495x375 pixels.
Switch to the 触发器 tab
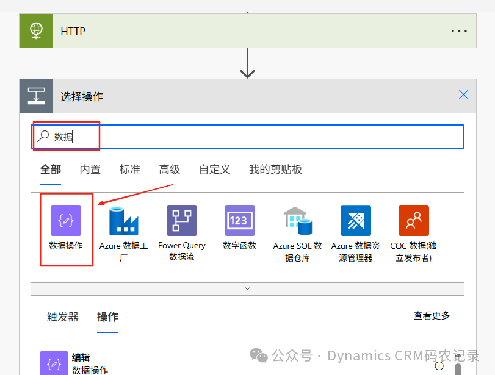62,317
